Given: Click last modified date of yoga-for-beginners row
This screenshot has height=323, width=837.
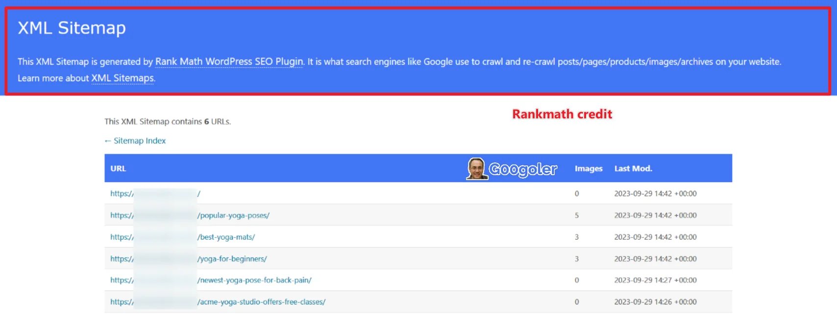Looking at the screenshot, I should pyautogui.click(x=655, y=259).
